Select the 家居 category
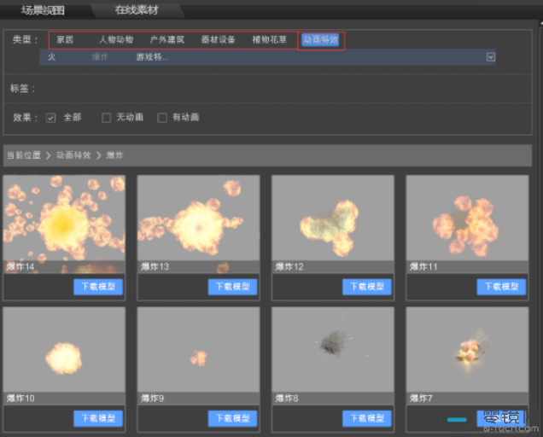 pos(66,40)
